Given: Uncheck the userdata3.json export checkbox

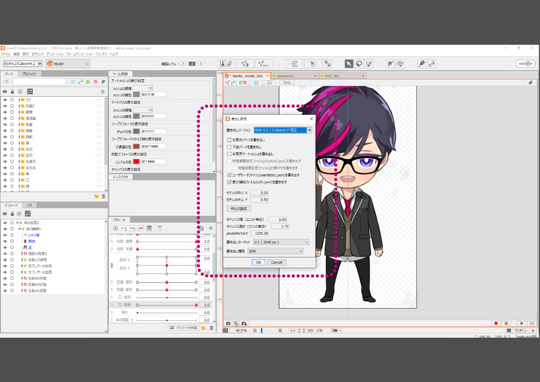Looking at the screenshot, I should [x=229, y=175].
